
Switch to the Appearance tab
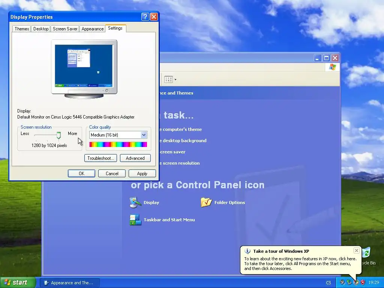pos(93,28)
